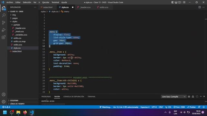Toggle panel layout icon in title bar
207x116 pixels.
176,2
